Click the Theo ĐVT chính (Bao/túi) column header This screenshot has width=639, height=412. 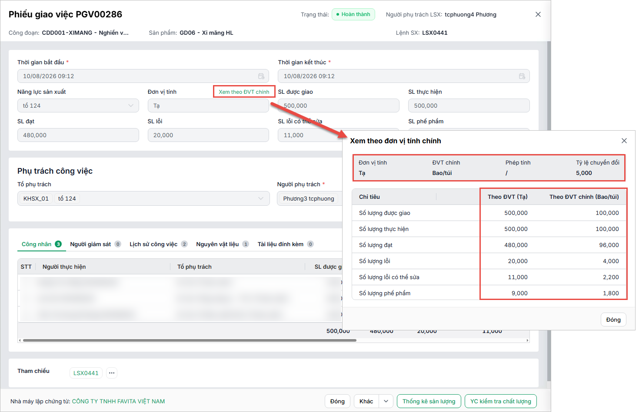584,197
